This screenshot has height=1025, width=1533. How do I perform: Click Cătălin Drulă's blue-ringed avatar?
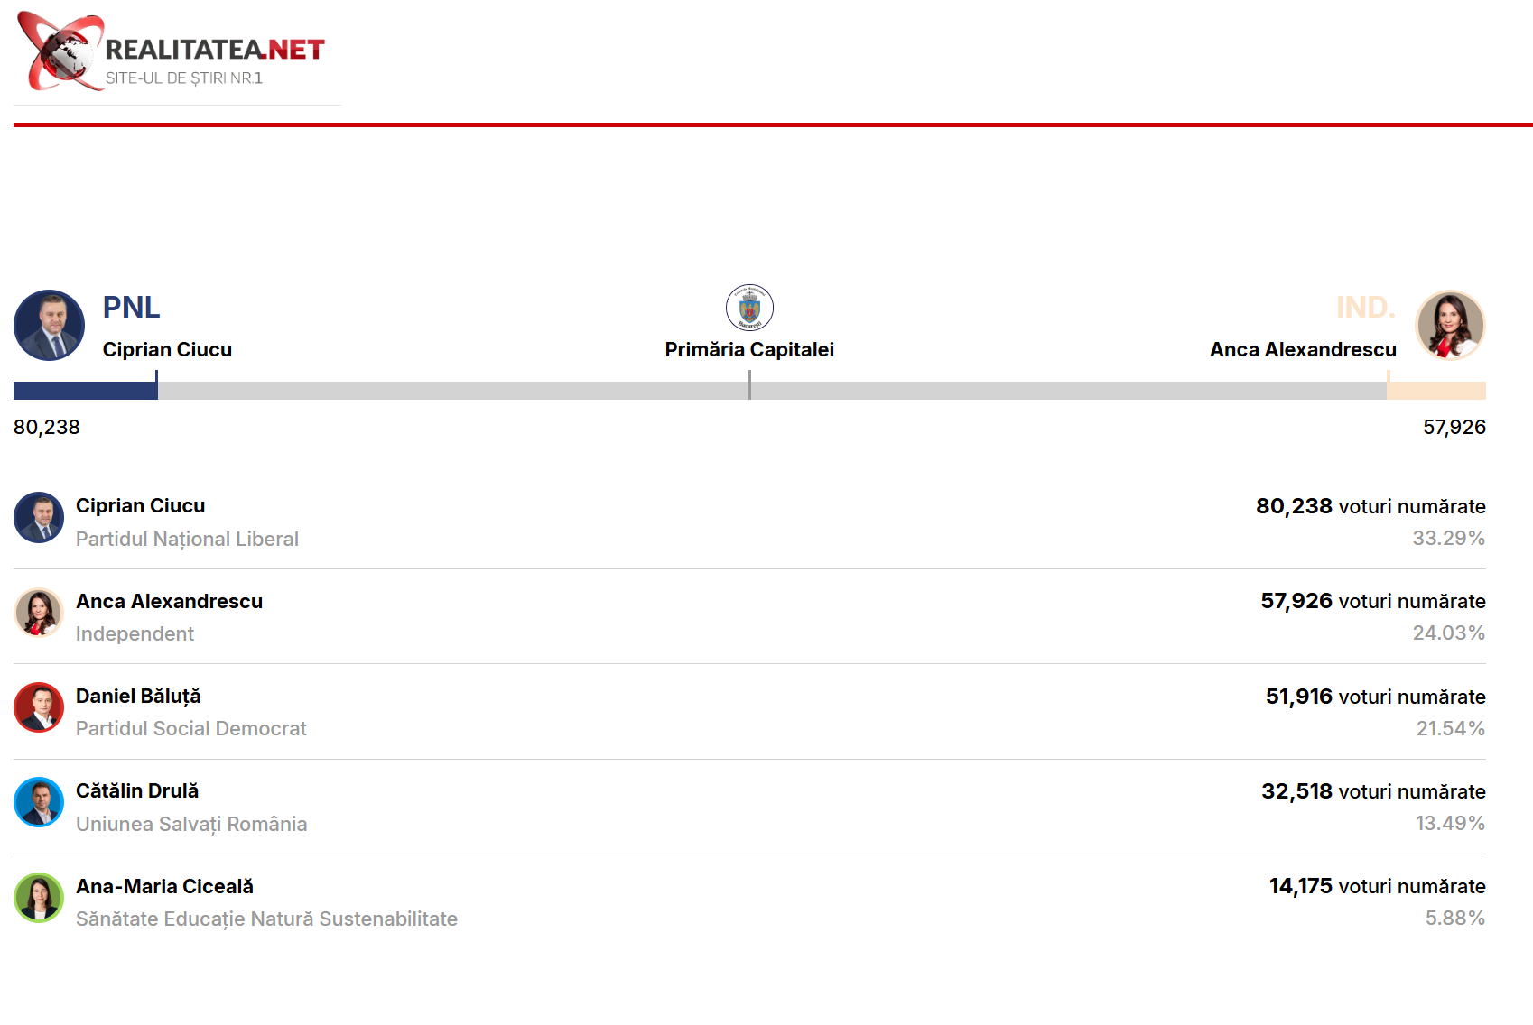coord(39,802)
